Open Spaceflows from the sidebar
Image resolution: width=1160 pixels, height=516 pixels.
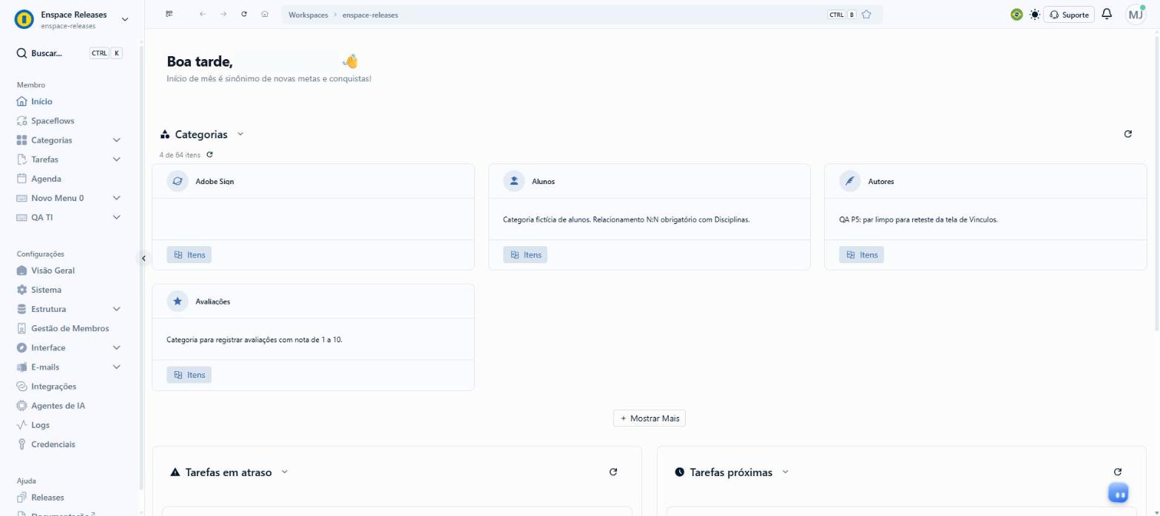(x=53, y=120)
